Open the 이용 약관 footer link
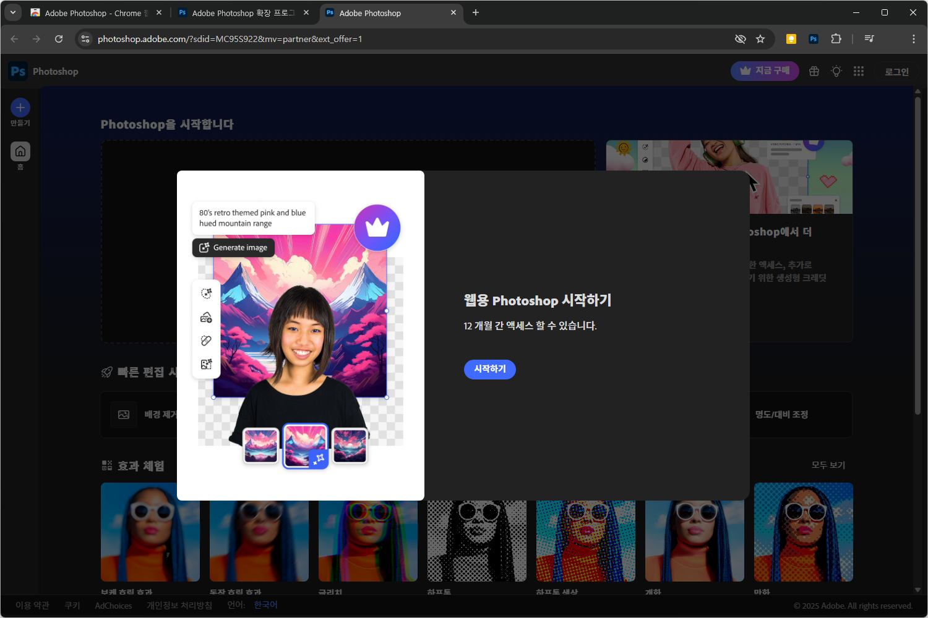The image size is (928, 618). pyautogui.click(x=32, y=606)
